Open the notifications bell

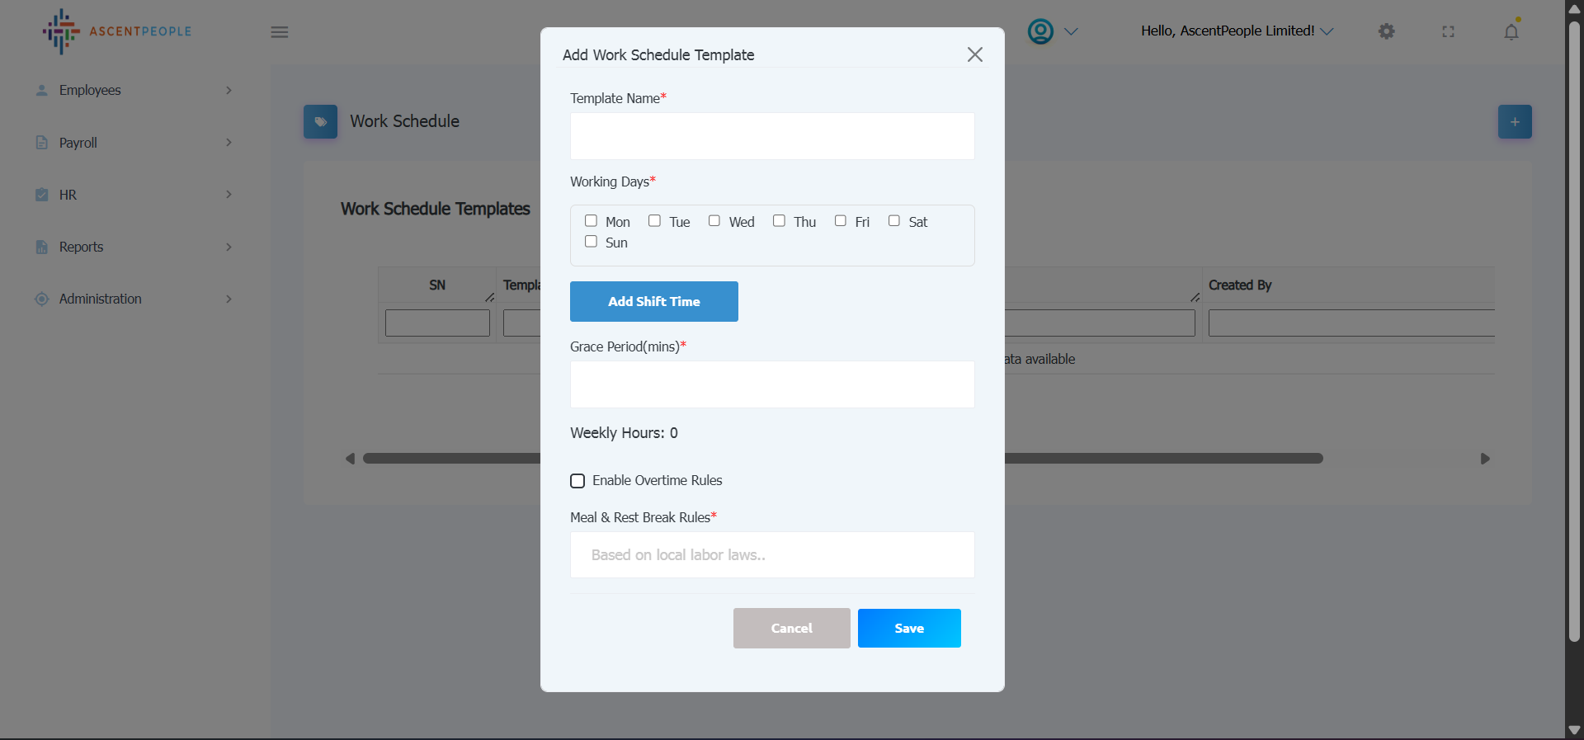click(1511, 31)
